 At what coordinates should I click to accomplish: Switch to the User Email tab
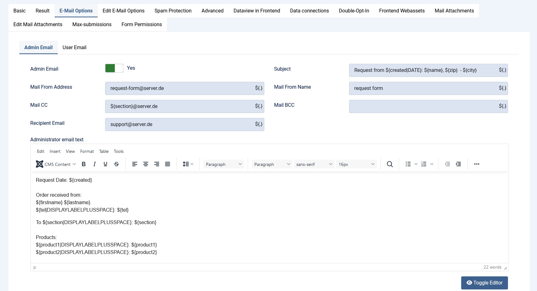tap(74, 47)
